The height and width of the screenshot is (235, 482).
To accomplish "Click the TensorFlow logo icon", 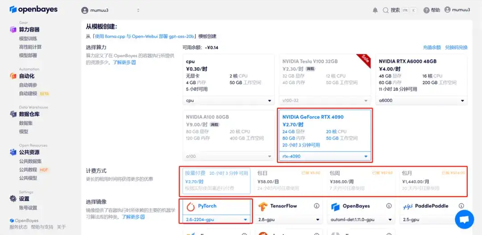I will coord(263,207).
